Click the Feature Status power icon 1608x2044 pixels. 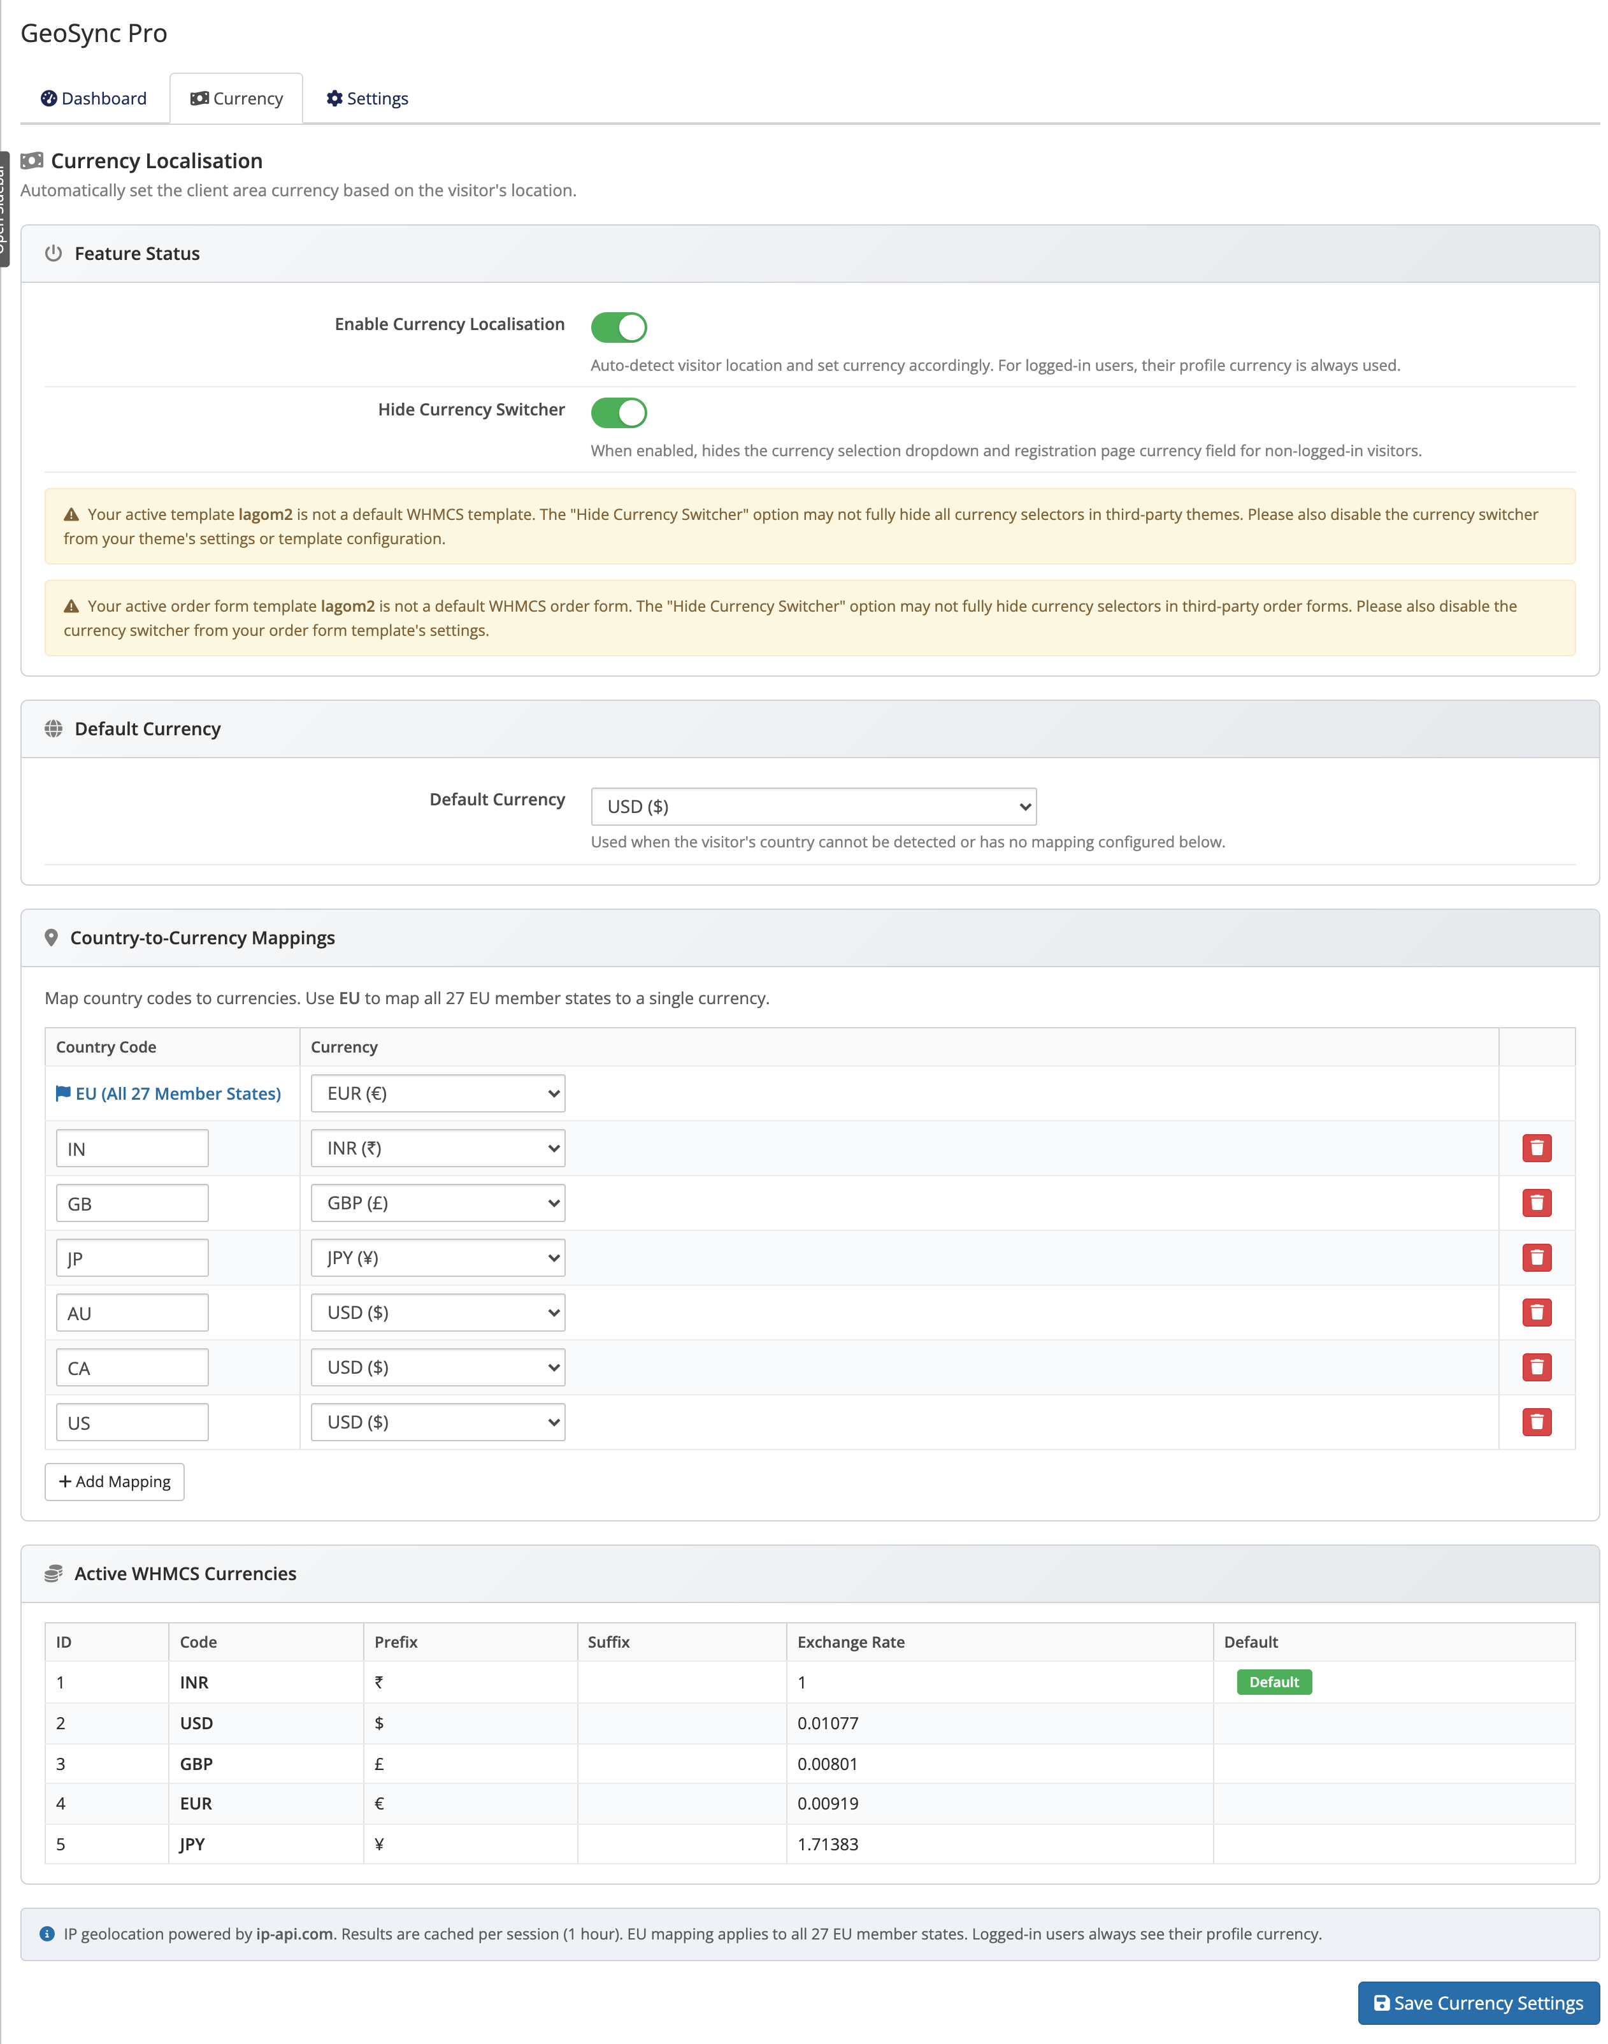point(54,253)
